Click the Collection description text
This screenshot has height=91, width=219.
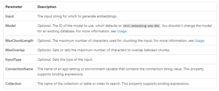coord(113,84)
